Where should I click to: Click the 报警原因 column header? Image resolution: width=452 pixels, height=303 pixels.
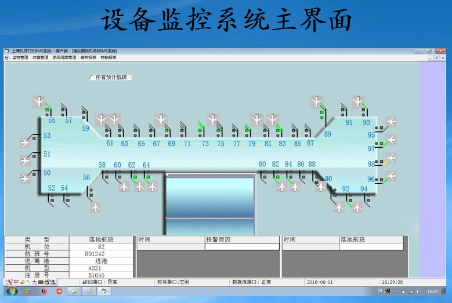pyautogui.click(x=218, y=239)
